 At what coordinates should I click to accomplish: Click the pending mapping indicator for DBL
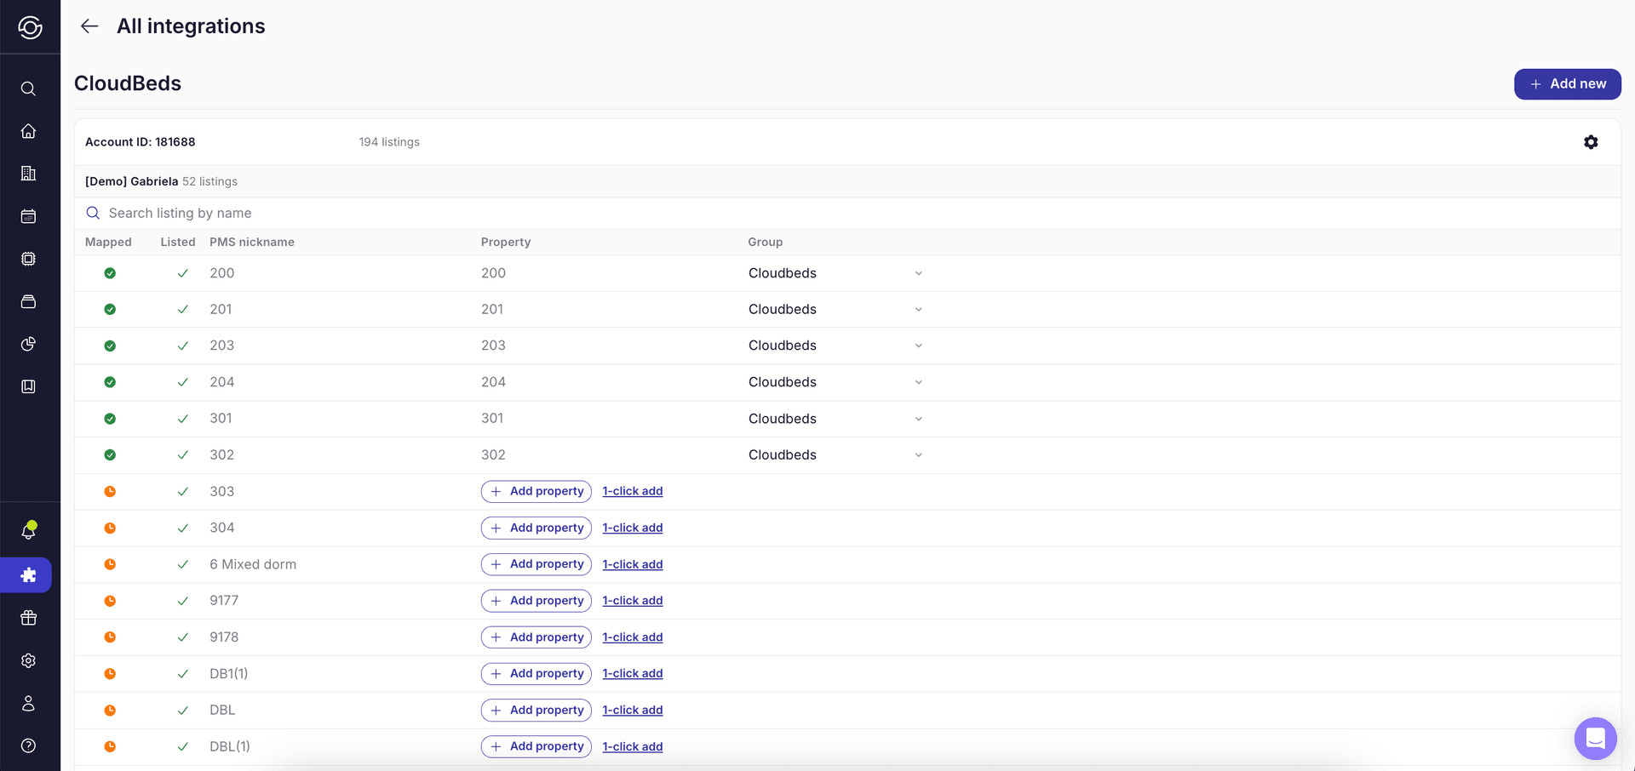tap(110, 710)
